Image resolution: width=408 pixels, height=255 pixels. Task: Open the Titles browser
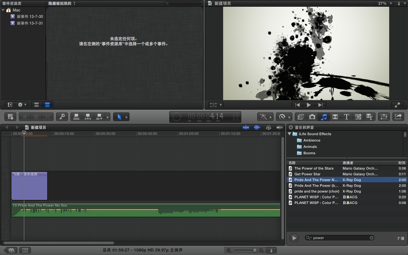click(x=346, y=117)
